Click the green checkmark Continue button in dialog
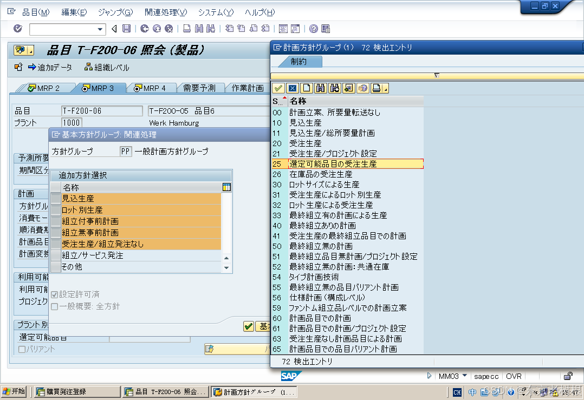 coord(249,326)
